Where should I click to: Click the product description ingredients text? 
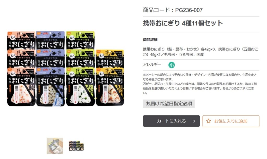[201, 52]
